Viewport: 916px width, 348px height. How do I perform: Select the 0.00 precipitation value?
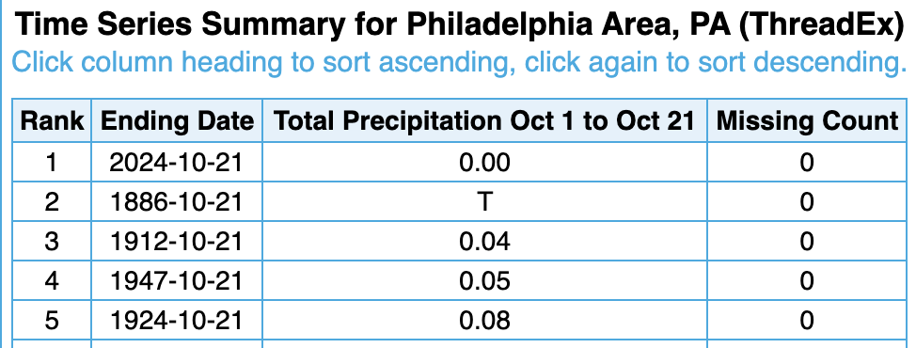(x=484, y=163)
